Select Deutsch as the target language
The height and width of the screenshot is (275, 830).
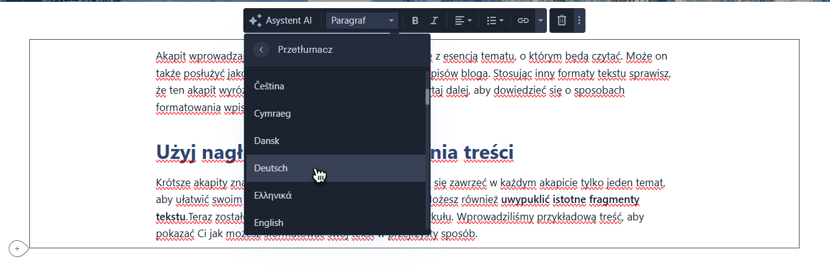click(x=271, y=168)
